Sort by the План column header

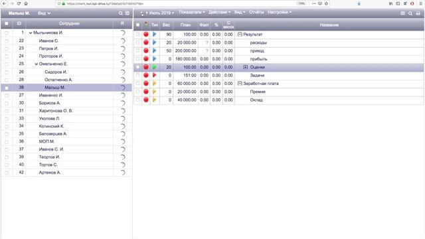(x=185, y=25)
